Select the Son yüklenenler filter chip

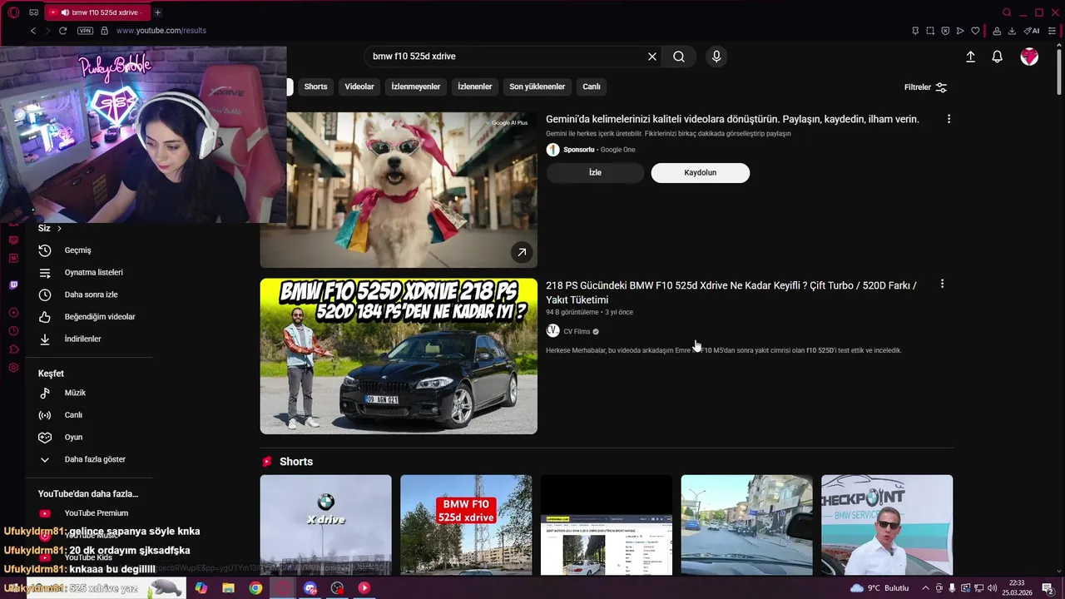[x=537, y=87]
